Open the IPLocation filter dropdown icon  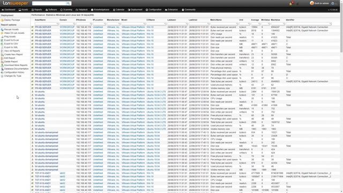point(105,24)
